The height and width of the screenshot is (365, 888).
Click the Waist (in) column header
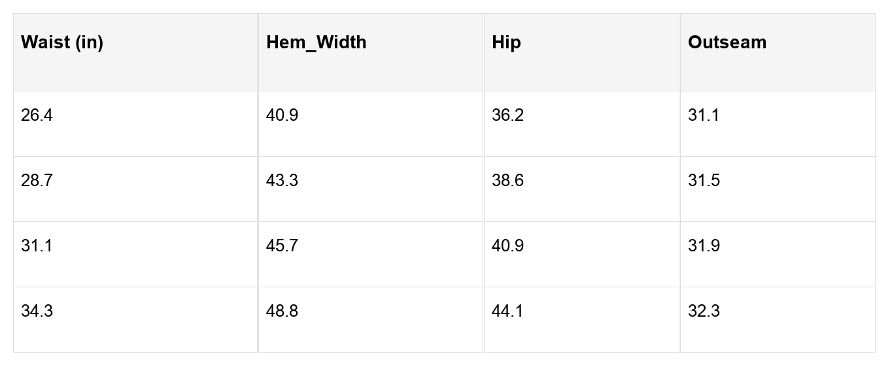(62, 43)
